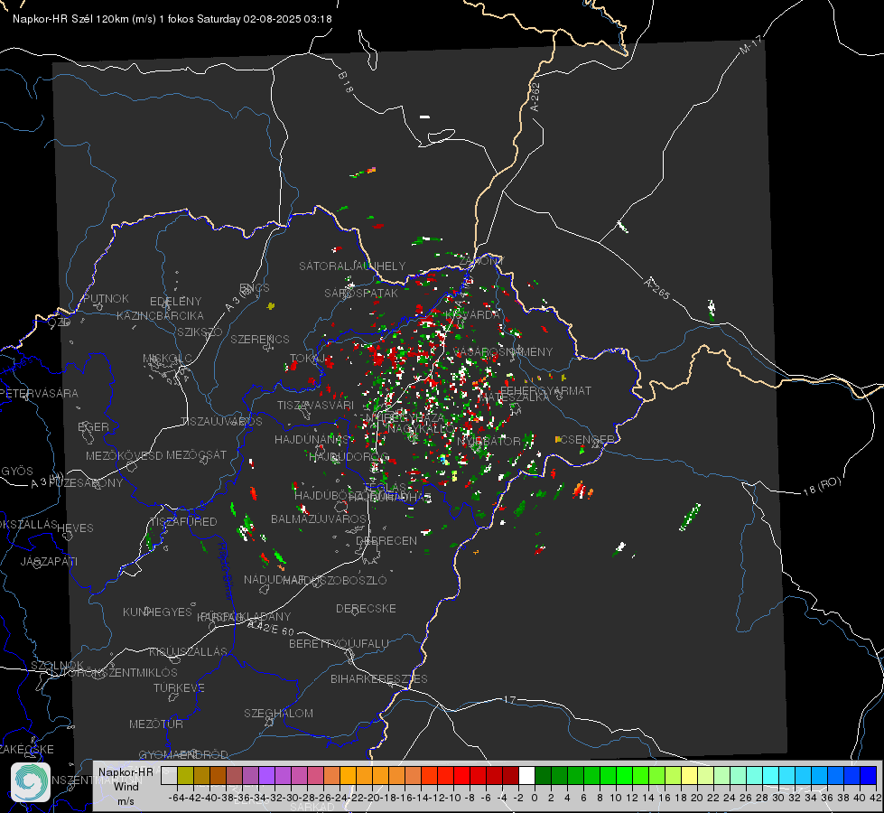The height and width of the screenshot is (813, 884).
Task: Click the SAROSPATAK label
Action: coord(361,293)
